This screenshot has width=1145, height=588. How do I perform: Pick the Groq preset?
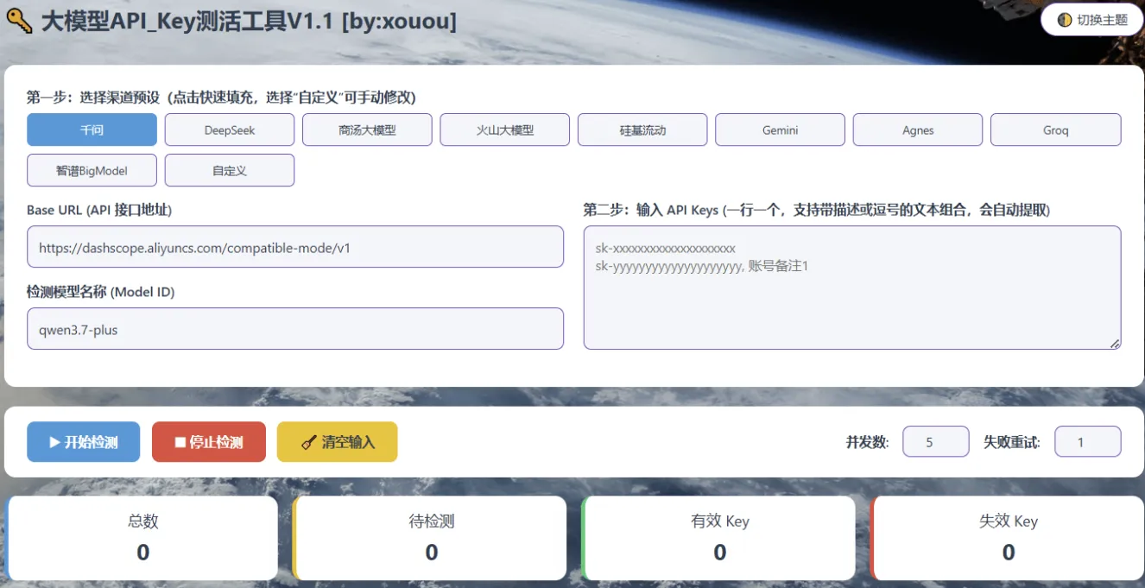(1056, 130)
